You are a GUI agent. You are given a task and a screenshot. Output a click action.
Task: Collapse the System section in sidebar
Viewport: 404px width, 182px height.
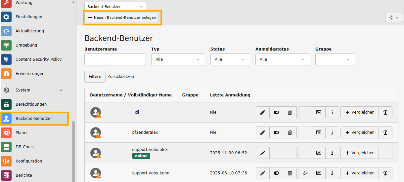pos(61,90)
